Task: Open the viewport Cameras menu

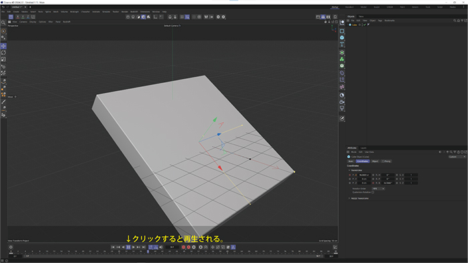Action: tap(23, 22)
